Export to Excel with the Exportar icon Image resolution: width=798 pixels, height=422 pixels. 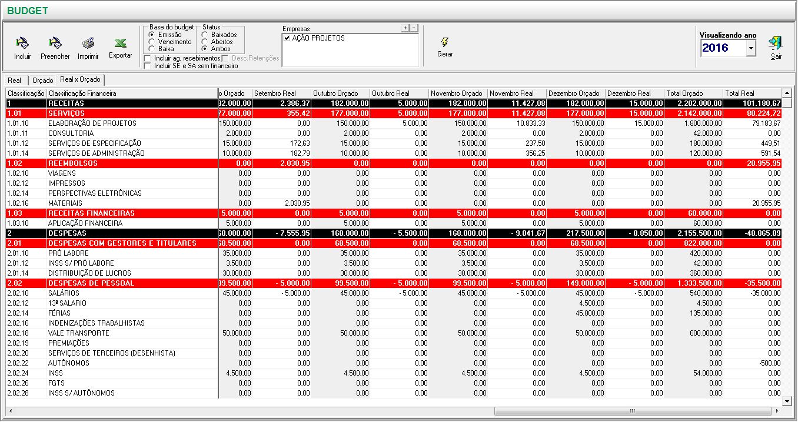(x=120, y=43)
